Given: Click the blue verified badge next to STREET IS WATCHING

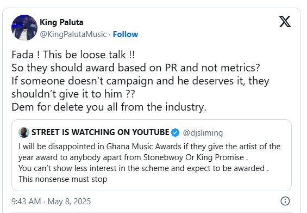Looking at the screenshot, I should (175, 132).
